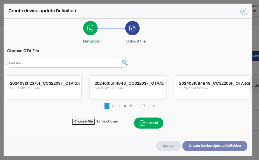Go to pagination page 3
This screenshot has height=160, width=259.
click(119, 106)
